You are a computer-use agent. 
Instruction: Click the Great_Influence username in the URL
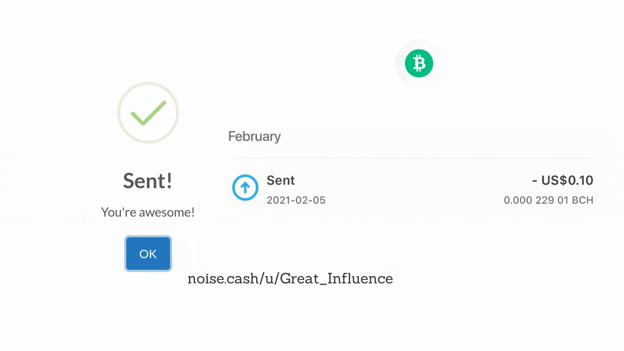[x=337, y=278]
